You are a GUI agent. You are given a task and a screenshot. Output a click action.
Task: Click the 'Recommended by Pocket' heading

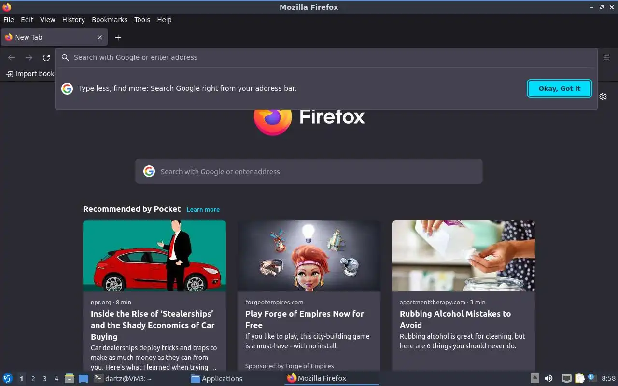click(x=132, y=209)
